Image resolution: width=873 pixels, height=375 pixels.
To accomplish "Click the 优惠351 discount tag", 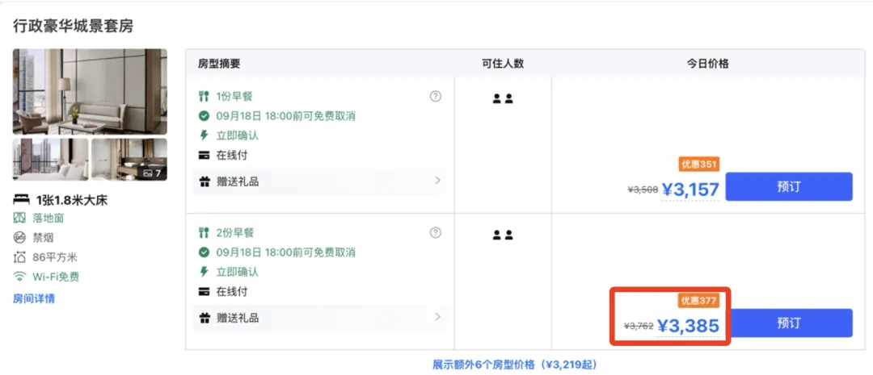I will point(699,165).
